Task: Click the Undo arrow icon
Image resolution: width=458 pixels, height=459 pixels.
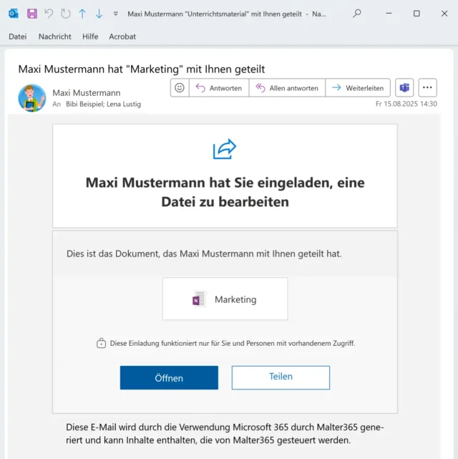Action: click(x=49, y=14)
